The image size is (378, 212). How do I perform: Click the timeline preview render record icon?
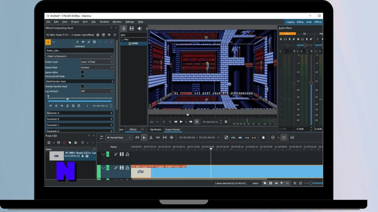[x=273, y=138]
